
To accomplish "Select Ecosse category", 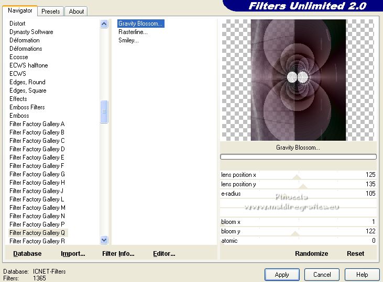I will click(18, 57).
